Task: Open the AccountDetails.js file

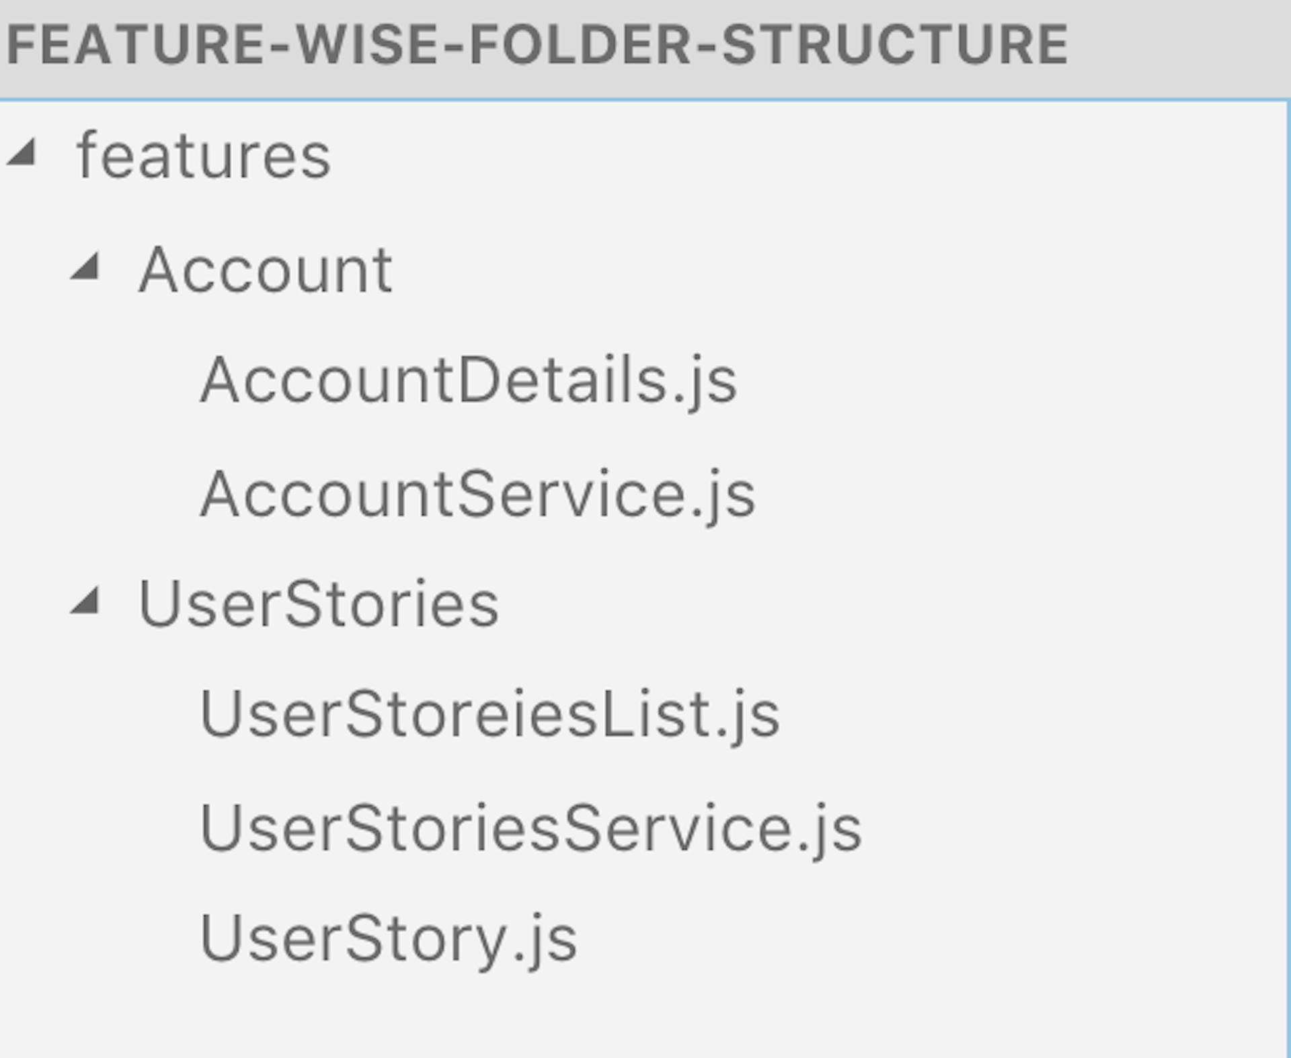Action: coord(468,380)
